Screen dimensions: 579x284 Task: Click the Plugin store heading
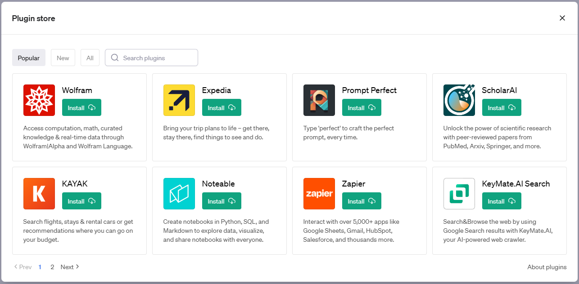pyautogui.click(x=34, y=18)
